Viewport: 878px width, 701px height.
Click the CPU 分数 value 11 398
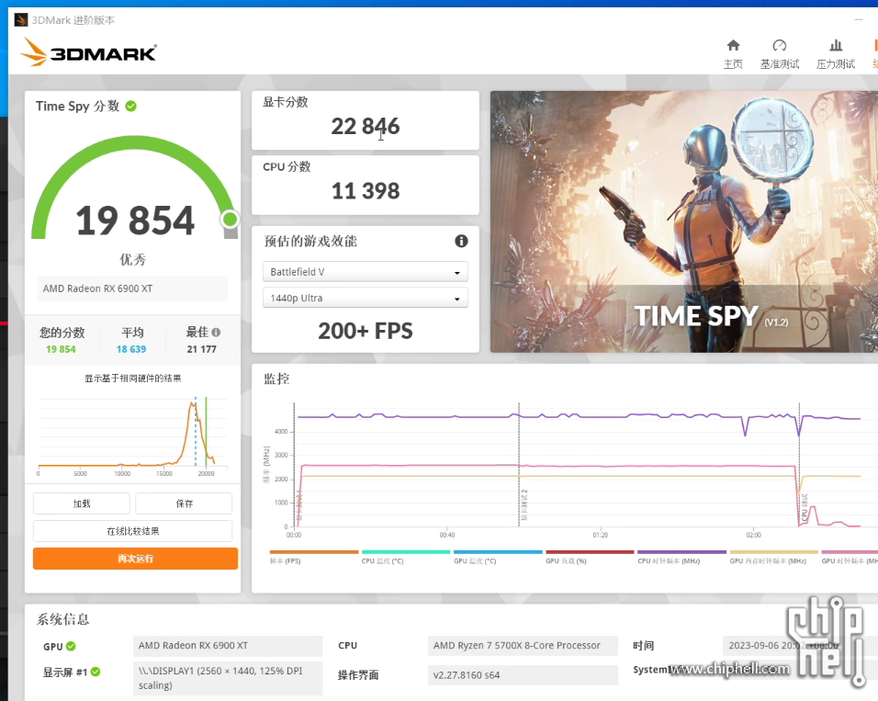pos(366,191)
